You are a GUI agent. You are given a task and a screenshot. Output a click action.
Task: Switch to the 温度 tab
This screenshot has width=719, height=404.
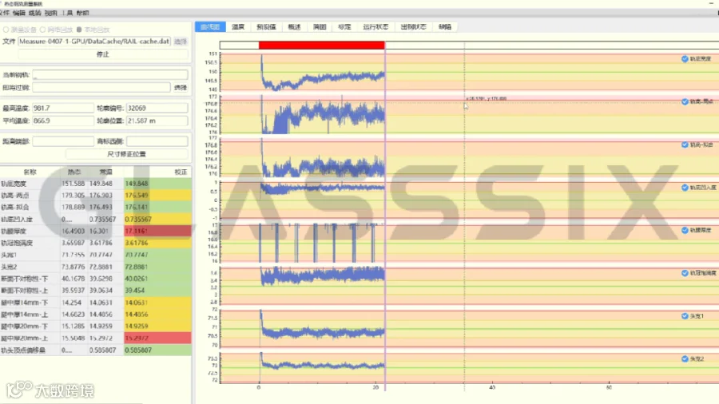(238, 26)
